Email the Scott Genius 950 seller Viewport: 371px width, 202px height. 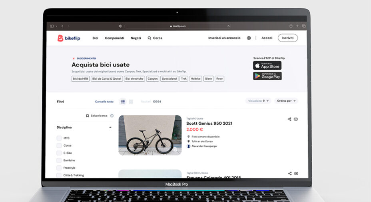click(296, 119)
